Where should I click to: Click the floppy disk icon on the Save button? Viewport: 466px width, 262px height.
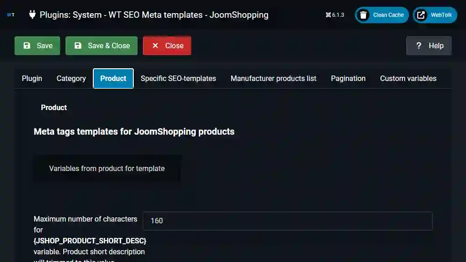point(27,45)
